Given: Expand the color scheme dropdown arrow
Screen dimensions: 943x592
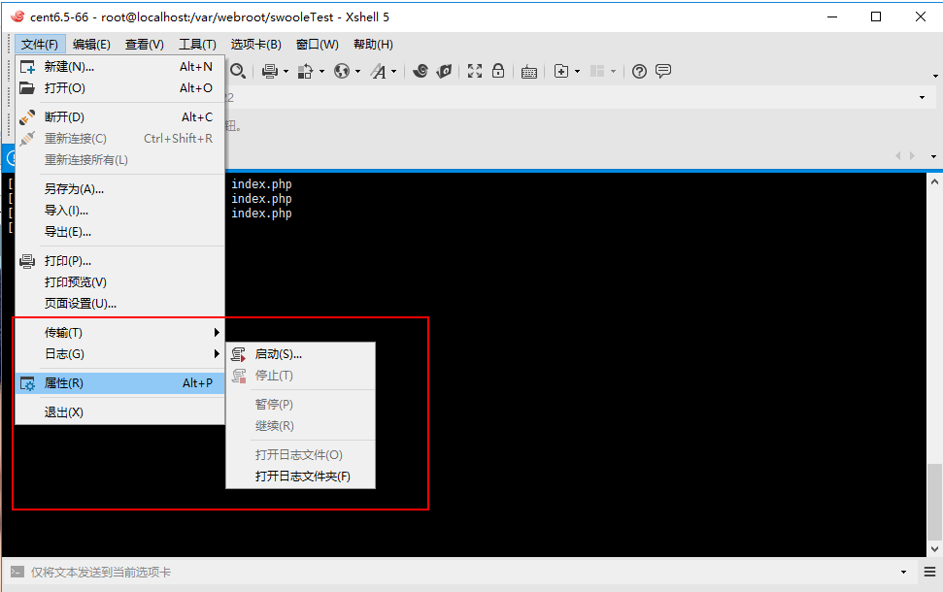Looking at the screenshot, I should (321, 72).
